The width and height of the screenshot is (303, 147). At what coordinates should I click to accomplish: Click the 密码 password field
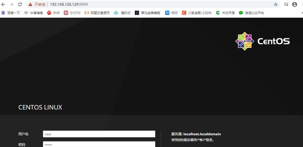point(99,144)
